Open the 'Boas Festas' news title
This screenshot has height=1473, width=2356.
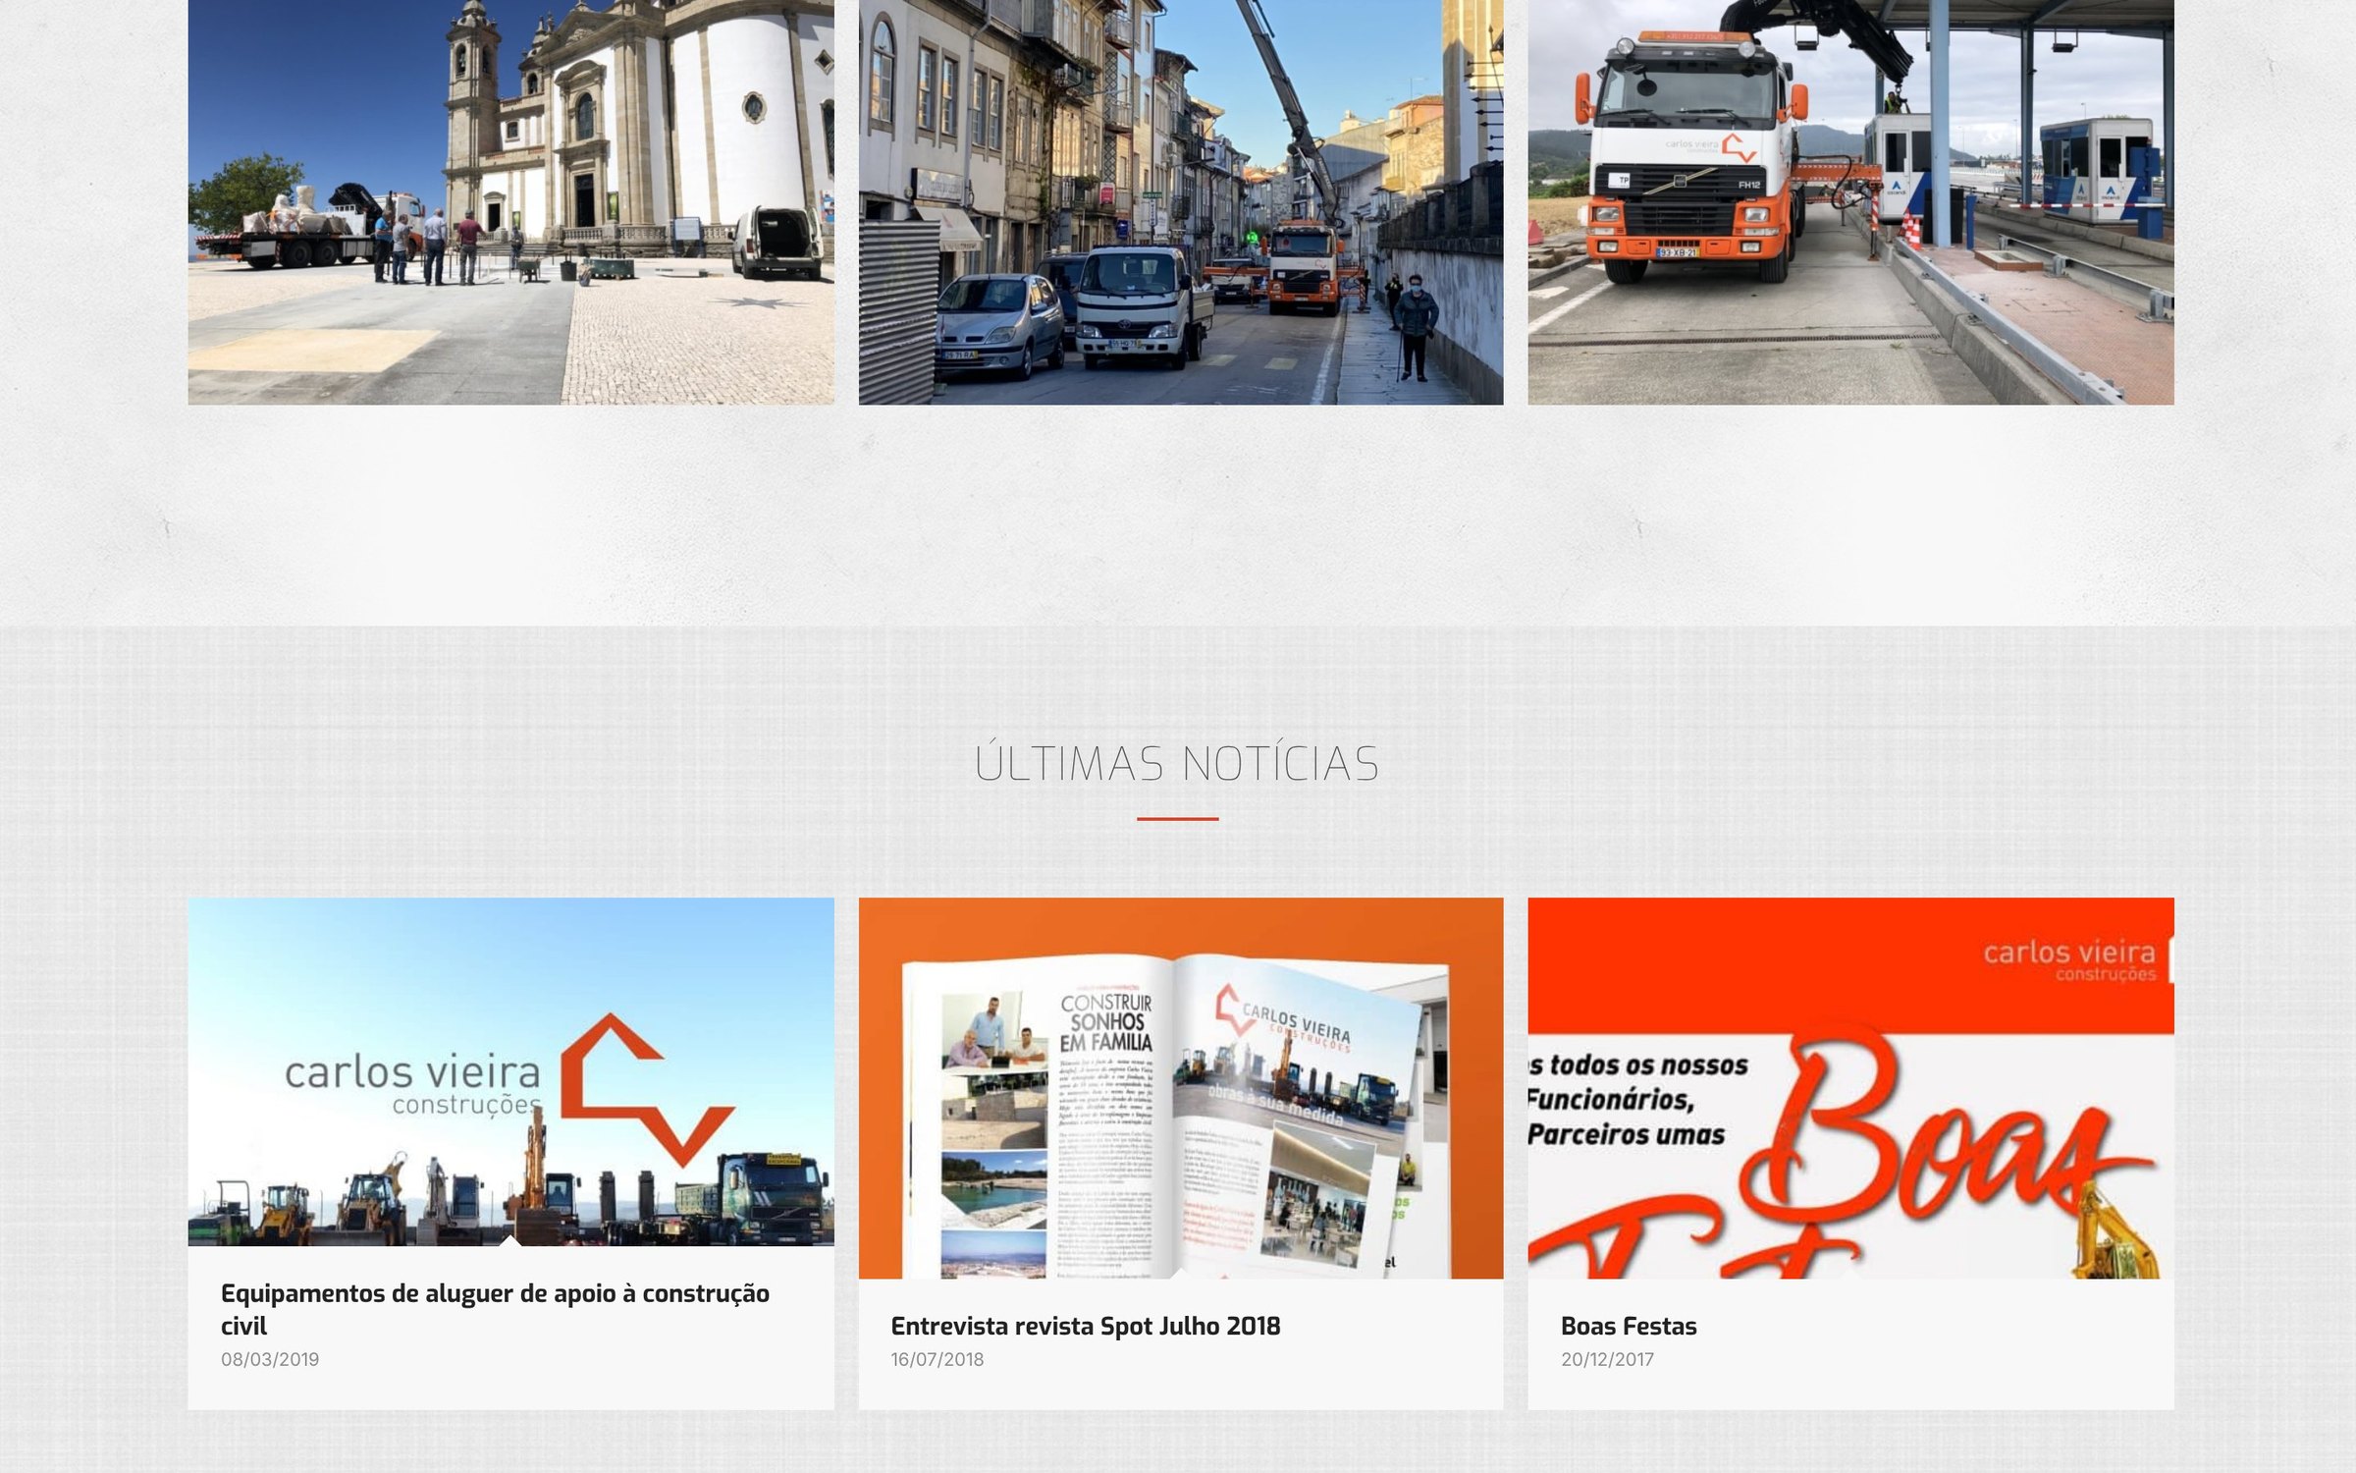pyautogui.click(x=1629, y=1326)
